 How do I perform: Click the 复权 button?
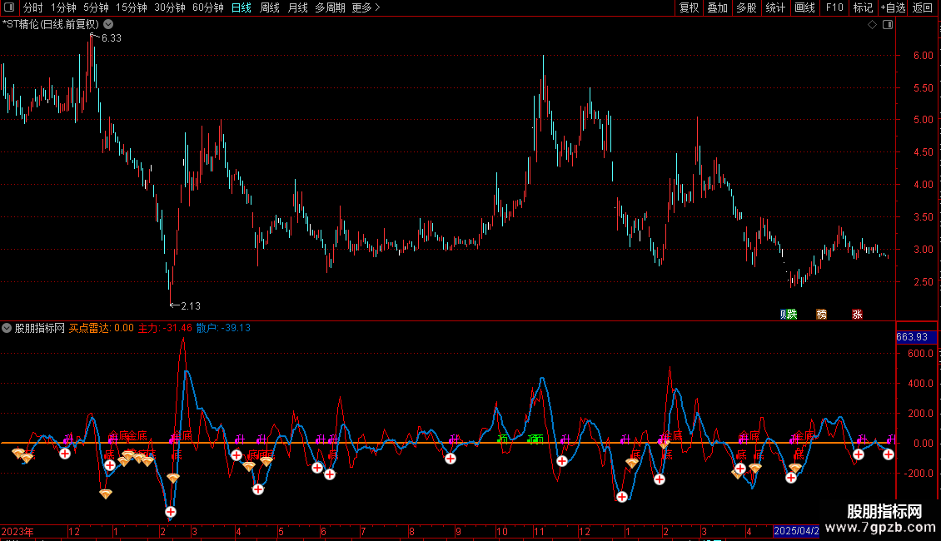click(689, 7)
